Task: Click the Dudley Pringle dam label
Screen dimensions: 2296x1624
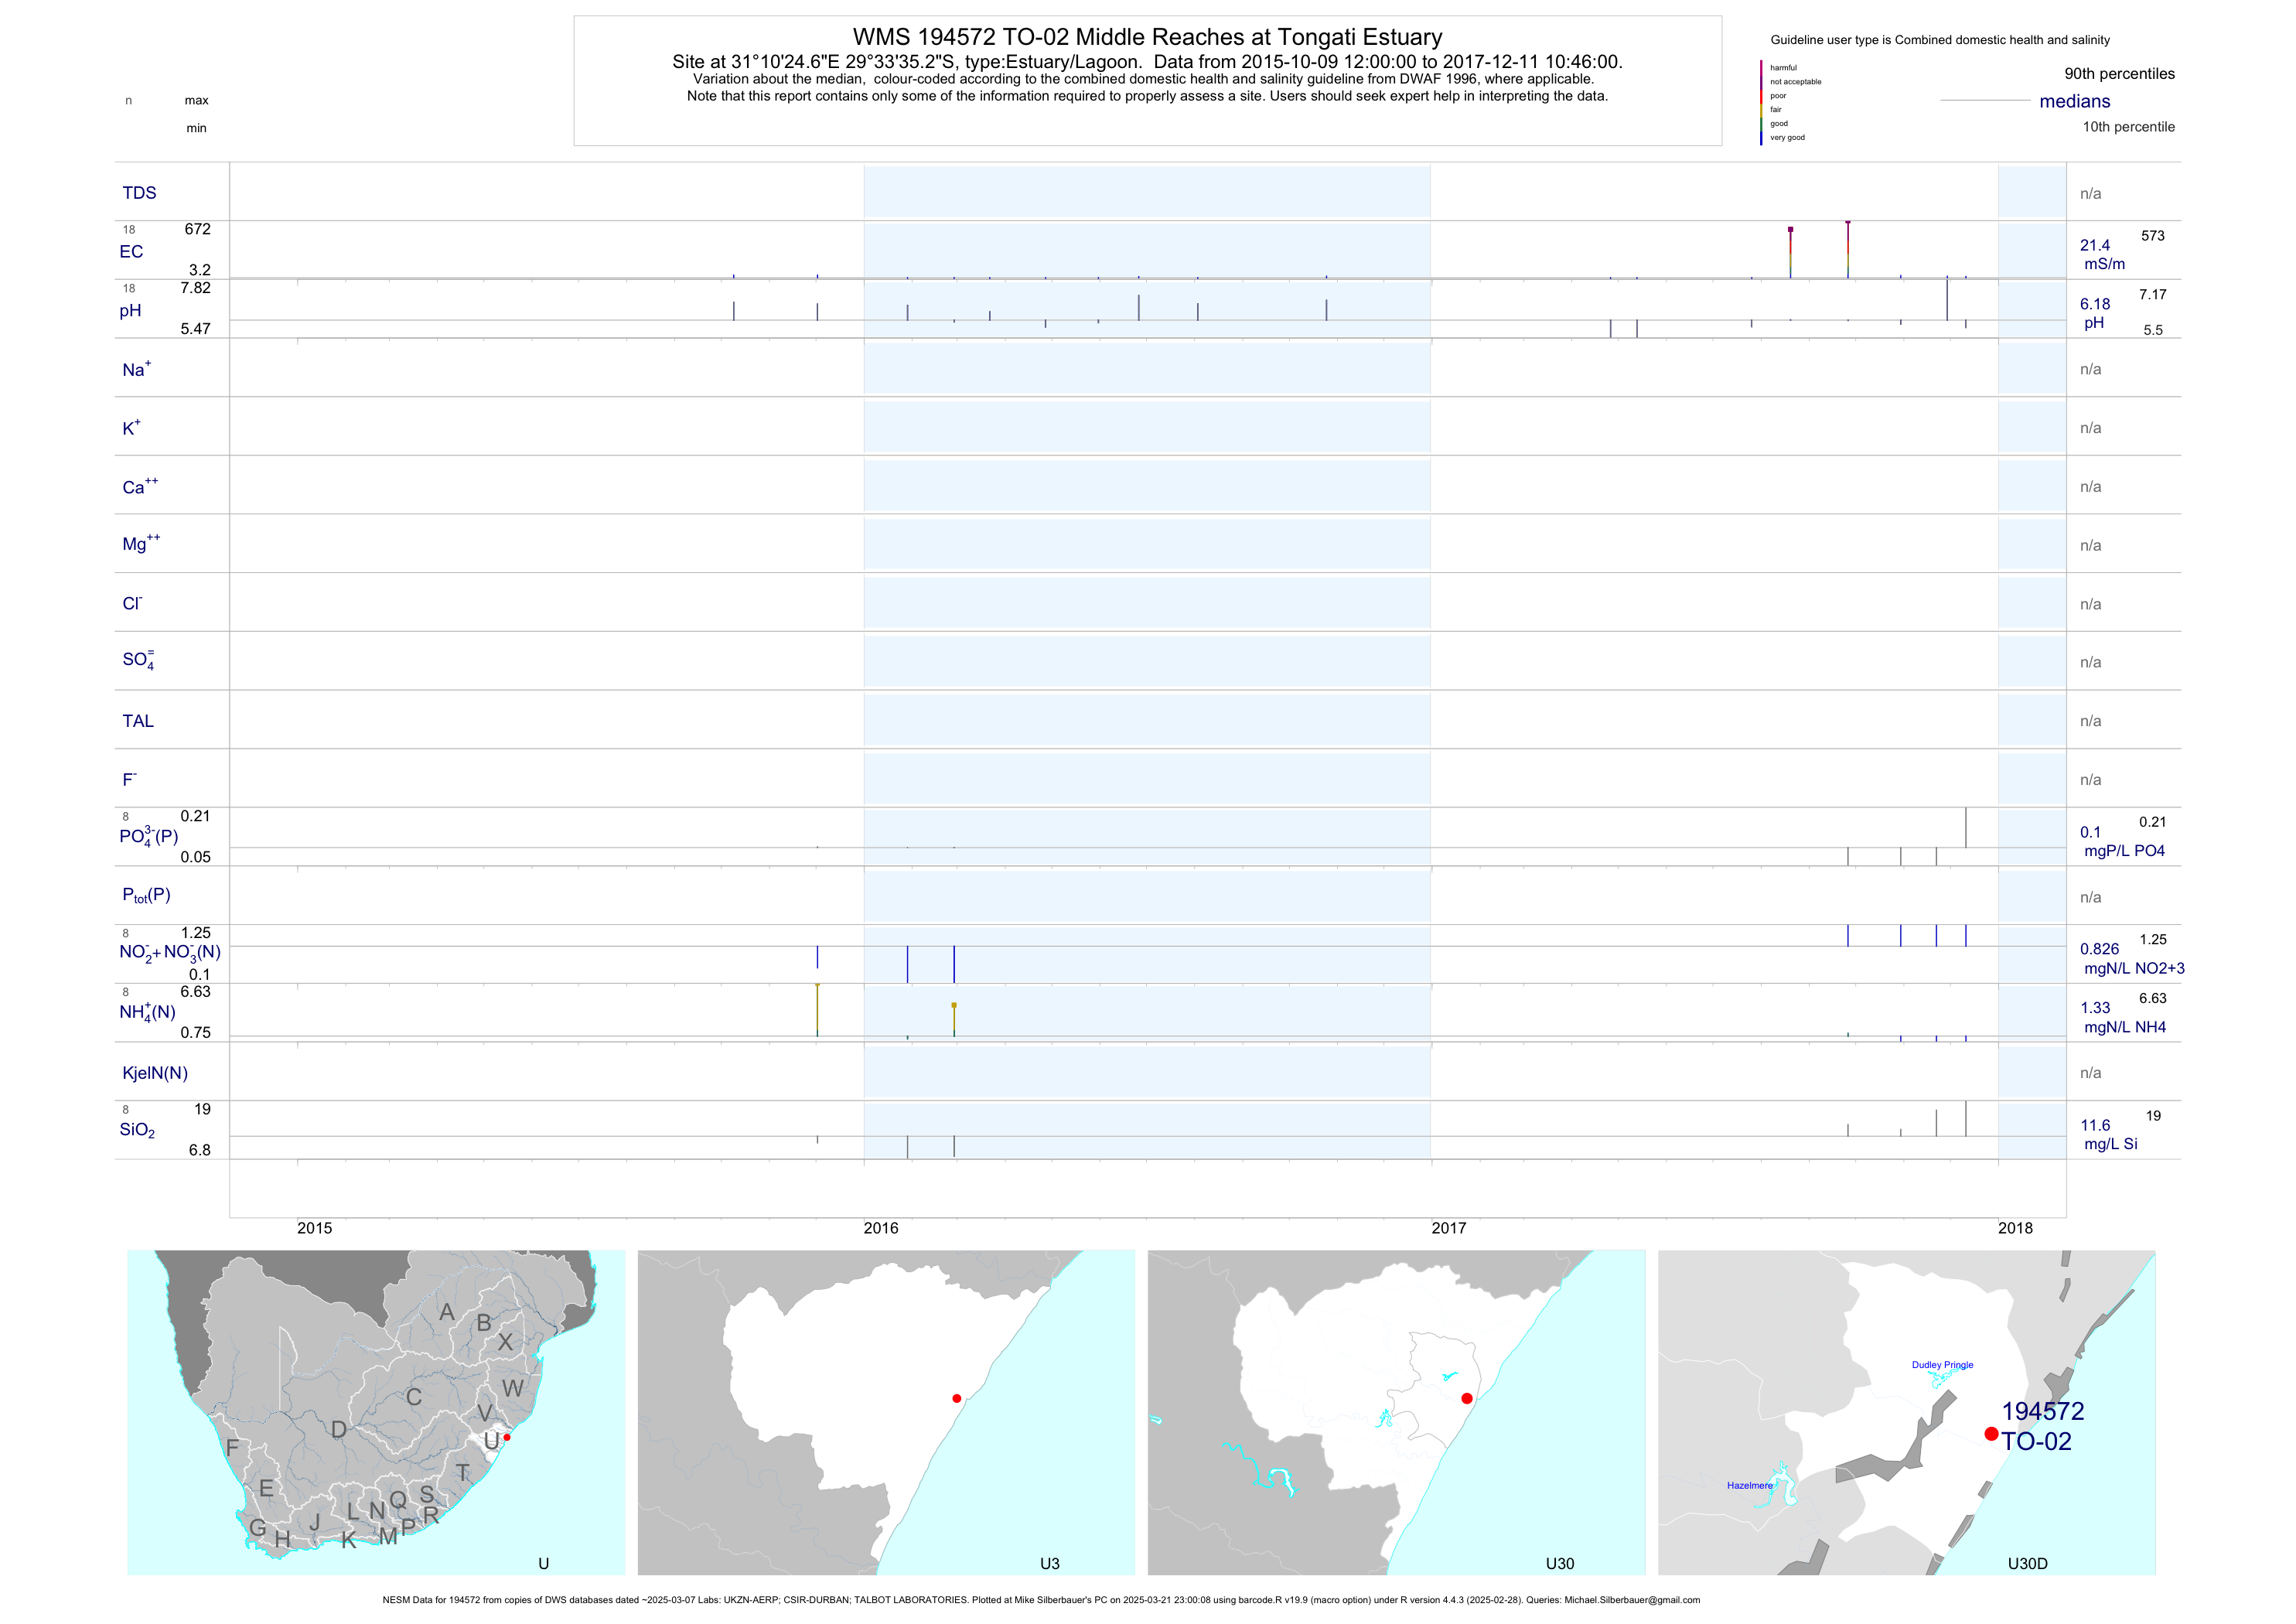Action: (x=1942, y=1364)
